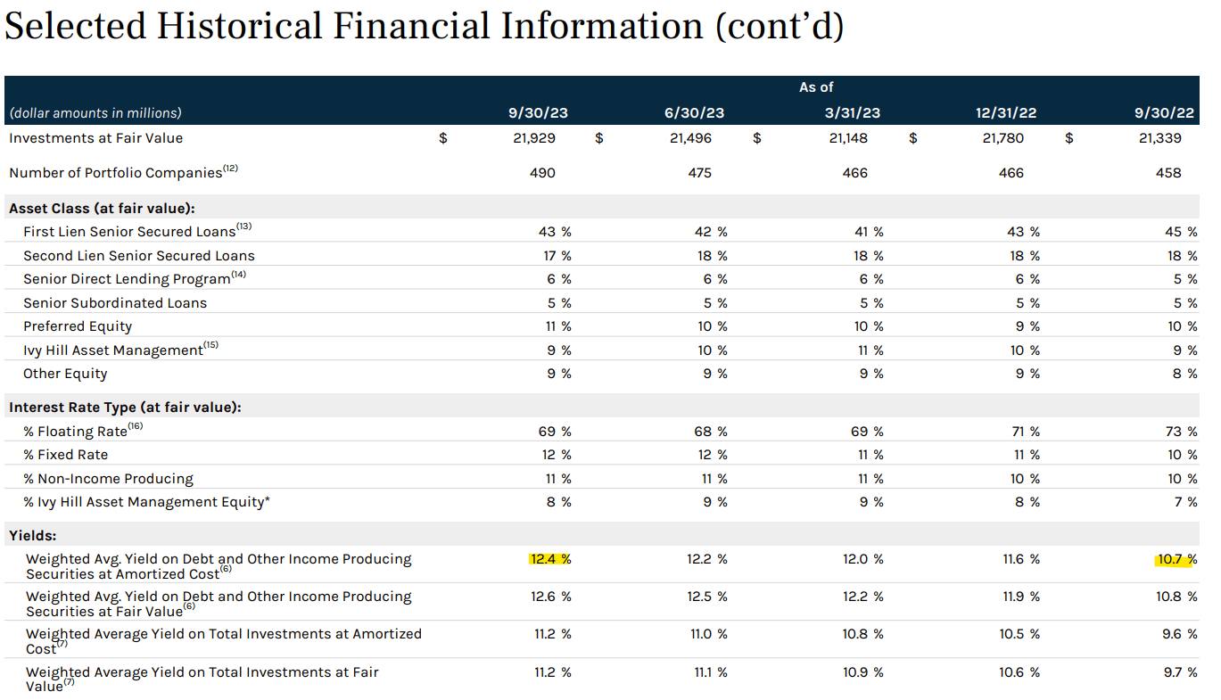Click First Lien 45 % under 9/30/22
The height and width of the screenshot is (700, 1221).
coord(1181,232)
